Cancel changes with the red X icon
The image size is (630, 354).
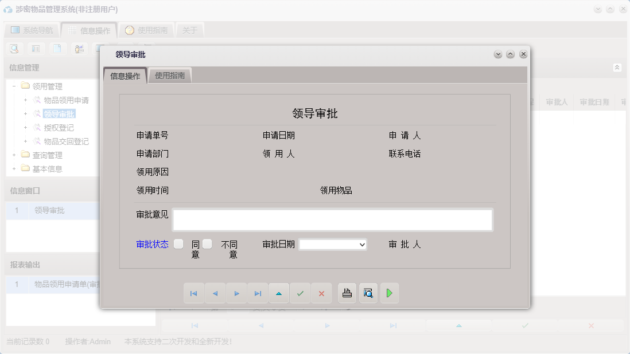point(321,293)
